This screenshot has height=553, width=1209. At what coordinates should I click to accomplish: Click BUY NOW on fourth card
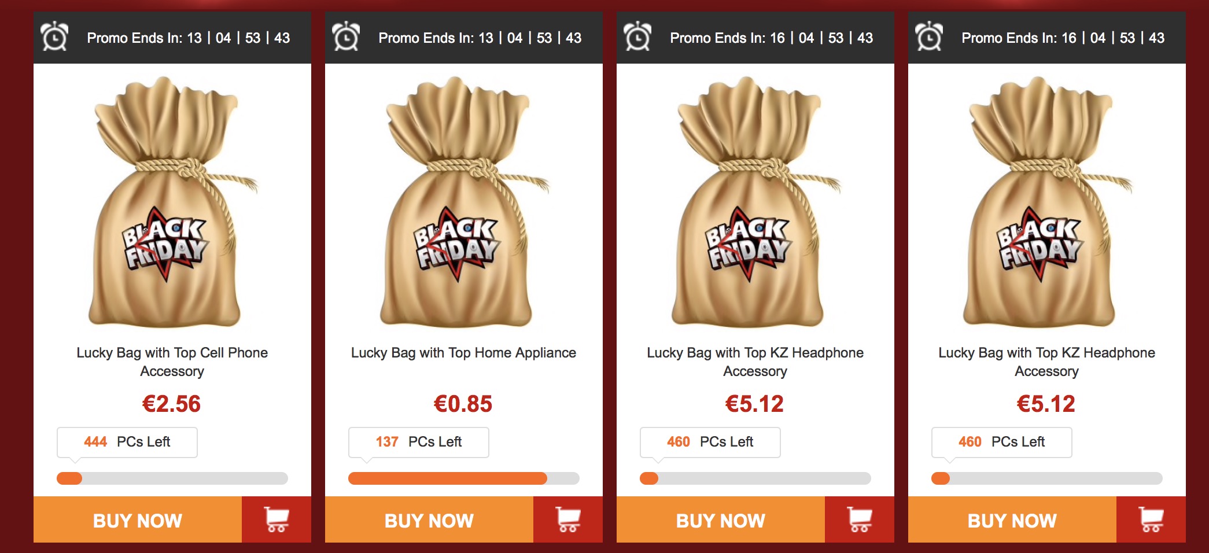pyautogui.click(x=1012, y=519)
